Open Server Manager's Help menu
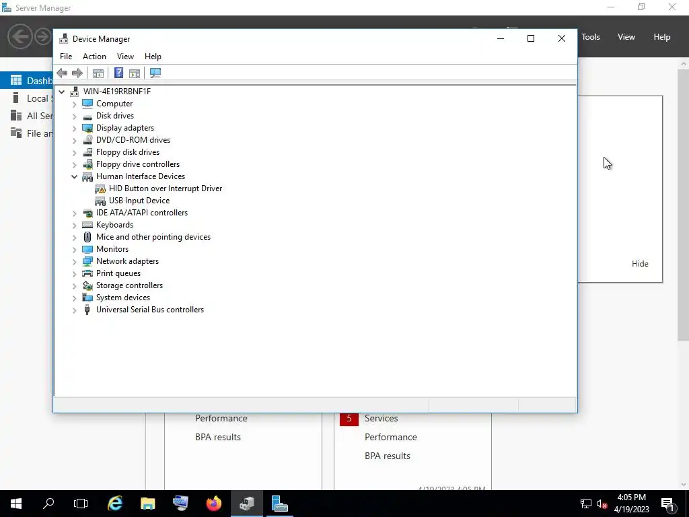The width and height of the screenshot is (689, 517). click(662, 37)
